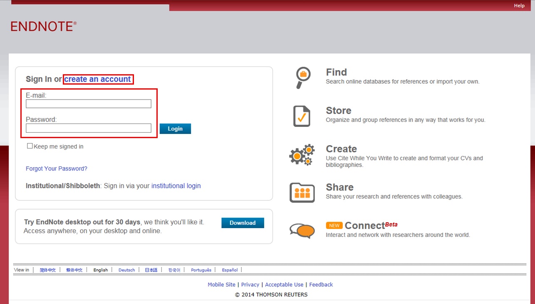Click the Store document checkmark icon
This screenshot has height=304, width=535.
302,116
